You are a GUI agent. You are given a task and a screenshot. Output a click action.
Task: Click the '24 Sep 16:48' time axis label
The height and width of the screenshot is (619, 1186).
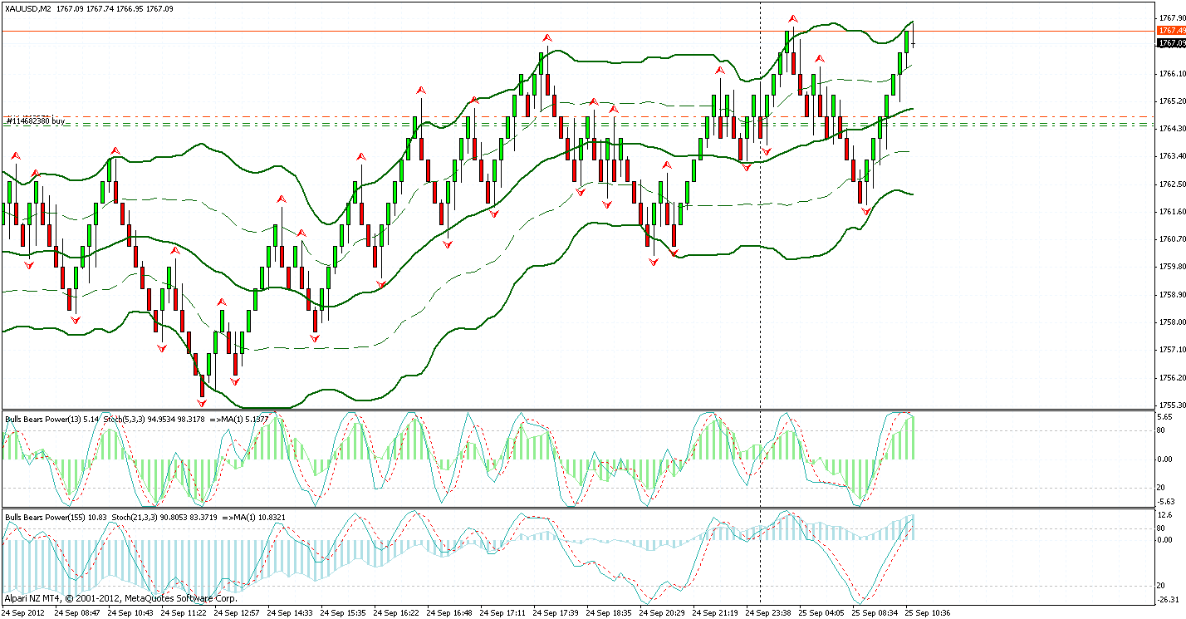pos(449,612)
